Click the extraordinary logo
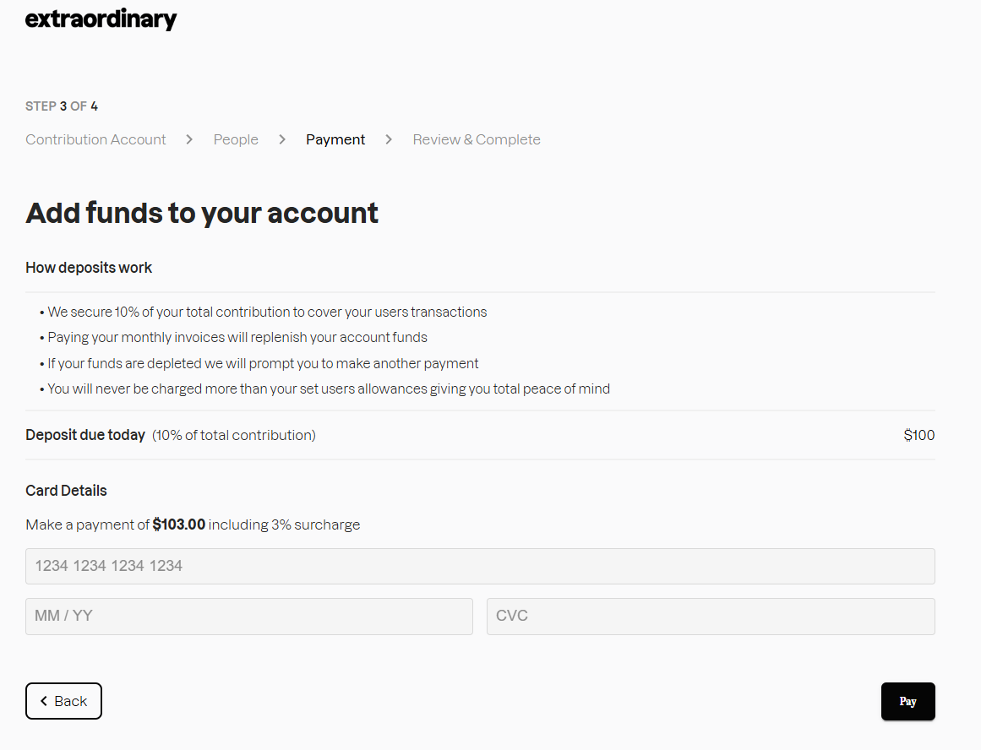The image size is (981, 750). pyautogui.click(x=101, y=19)
